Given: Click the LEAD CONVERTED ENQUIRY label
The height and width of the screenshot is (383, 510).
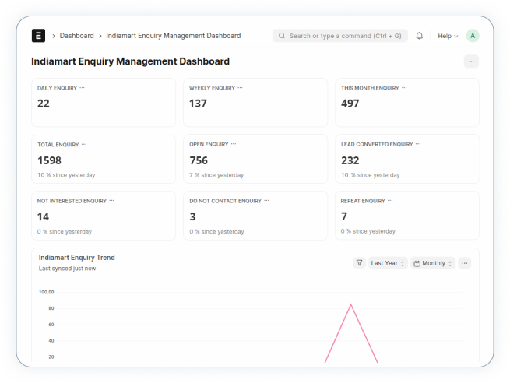Looking at the screenshot, I should pyautogui.click(x=377, y=144).
